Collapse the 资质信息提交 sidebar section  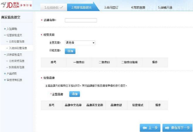click(x=4, y=55)
